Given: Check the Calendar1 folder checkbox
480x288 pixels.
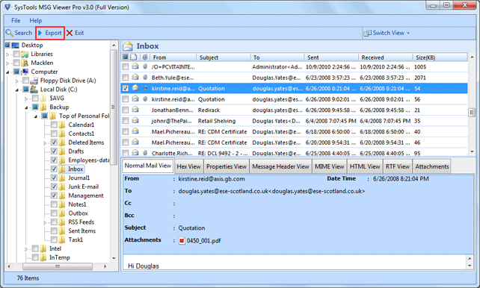Looking at the screenshot, I should [54, 125].
